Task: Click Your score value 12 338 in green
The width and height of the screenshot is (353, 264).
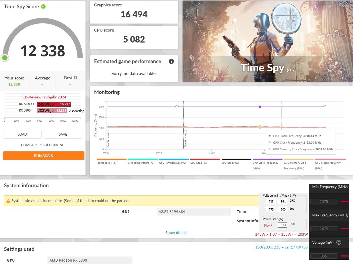Action: tap(14, 84)
